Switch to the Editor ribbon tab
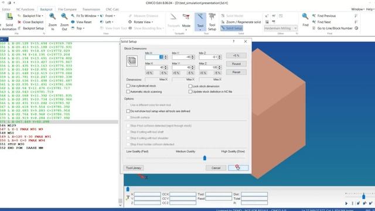This screenshot has width=375, height=211. point(6,9)
